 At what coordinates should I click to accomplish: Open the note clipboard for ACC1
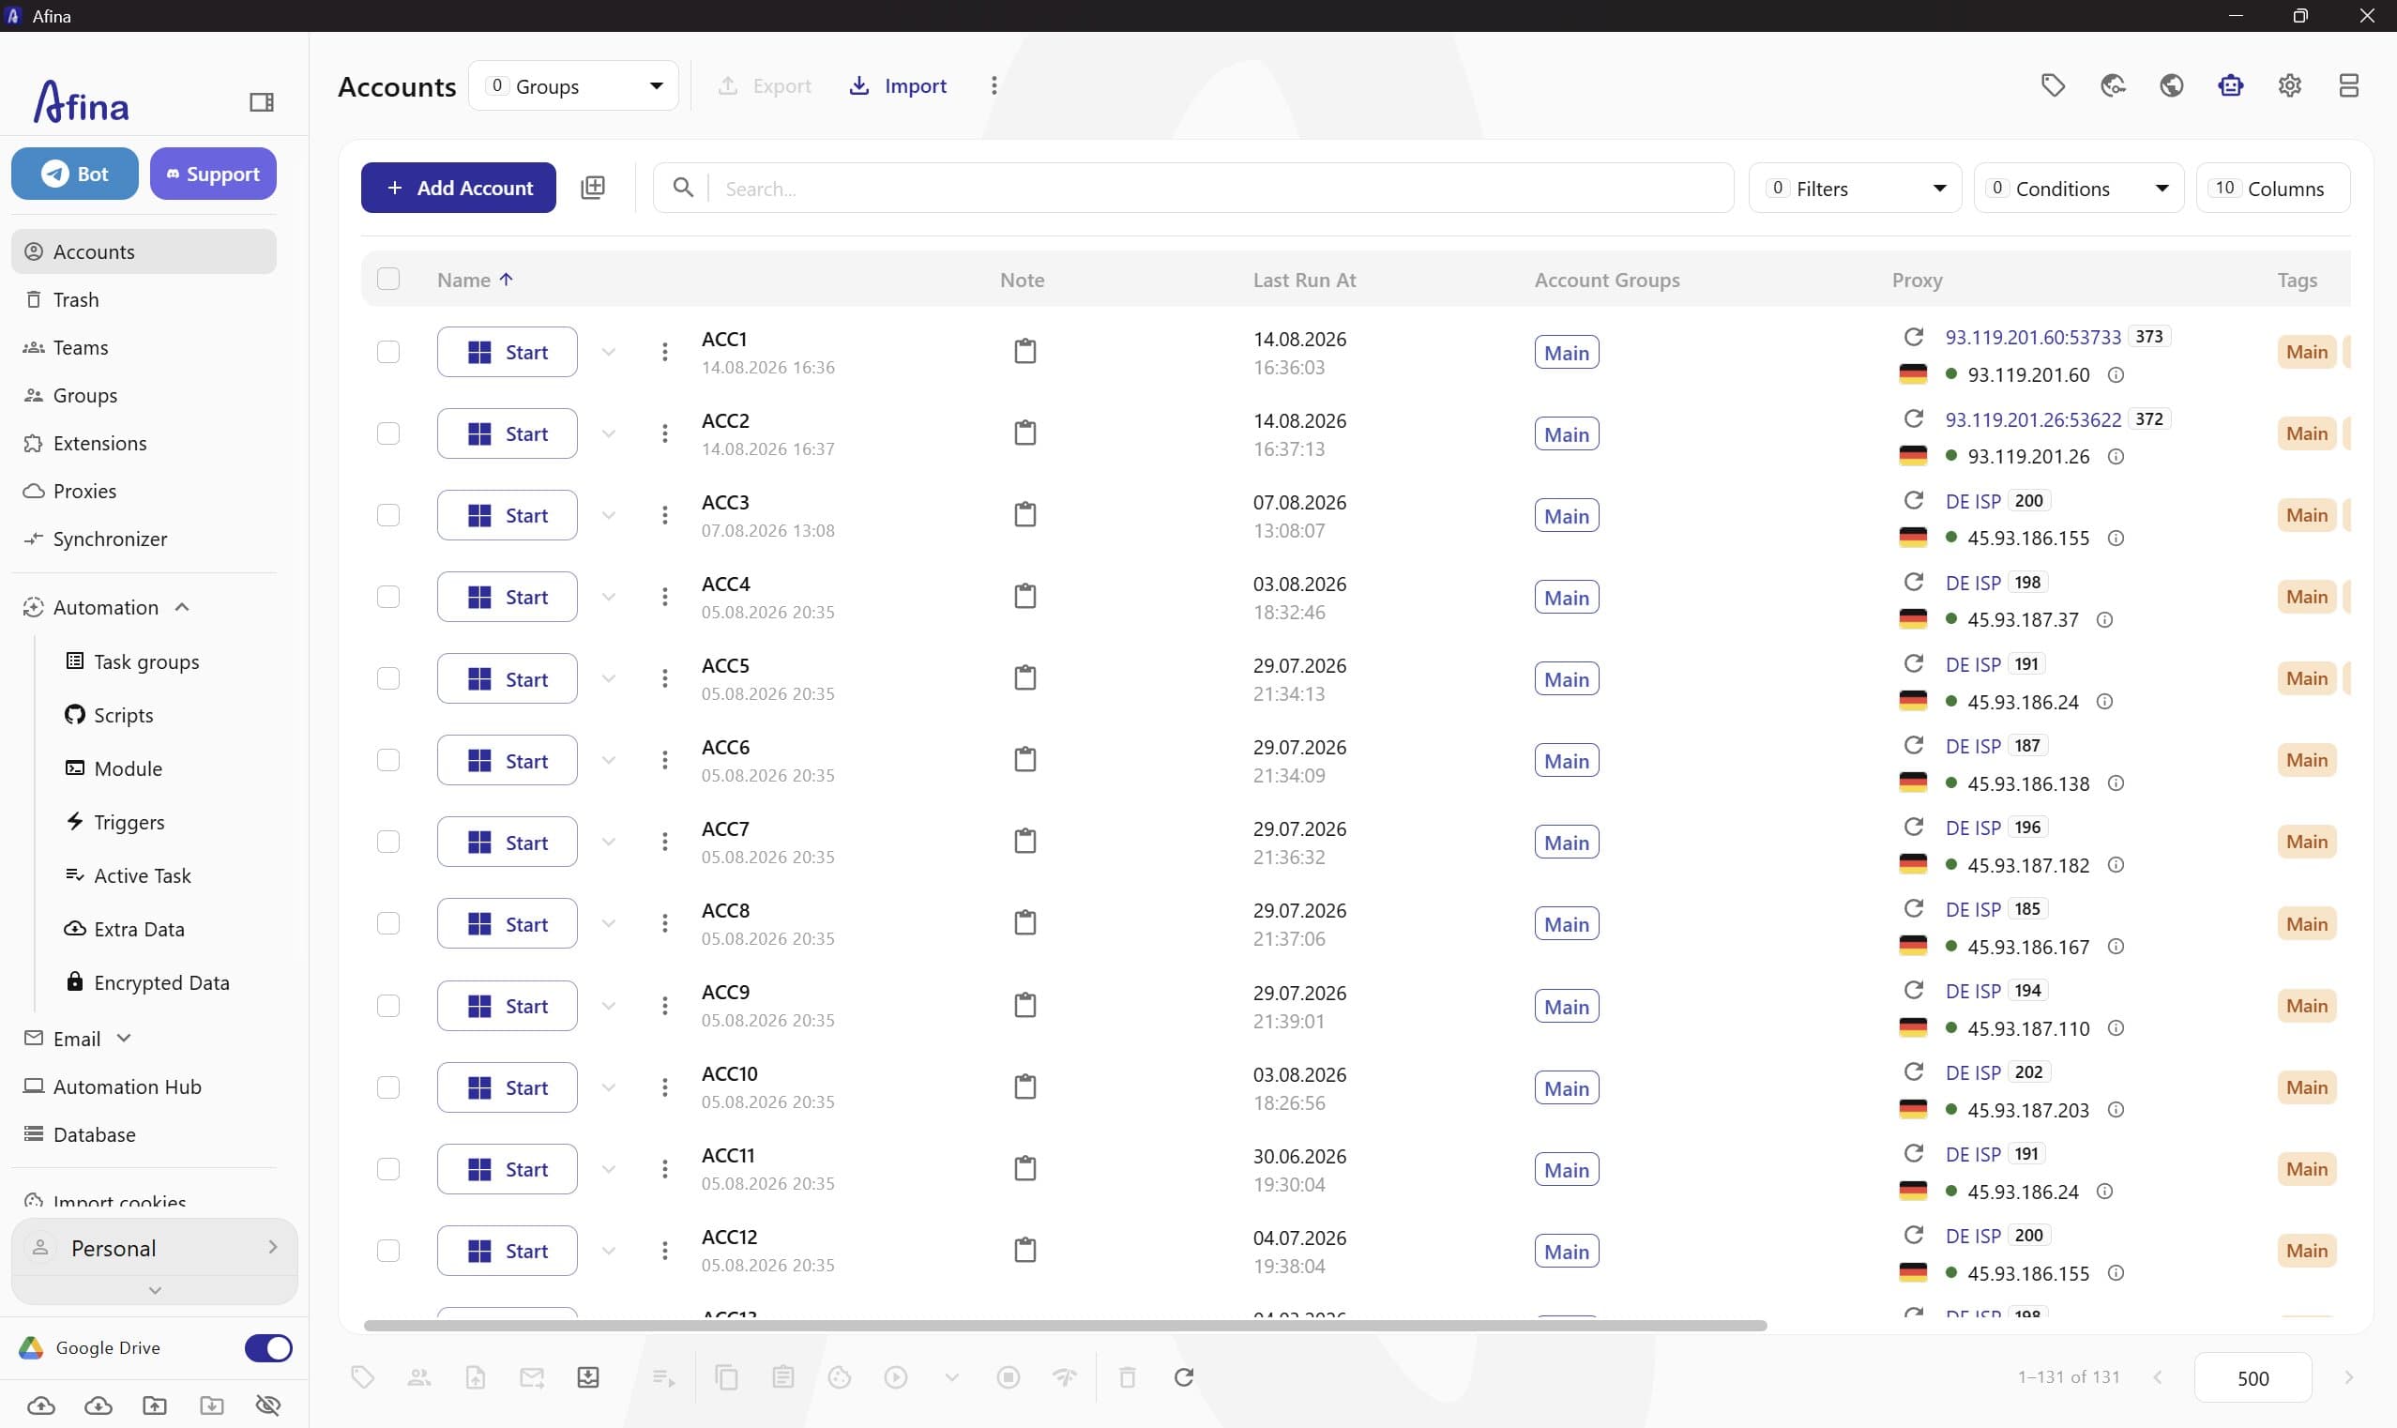click(1025, 351)
